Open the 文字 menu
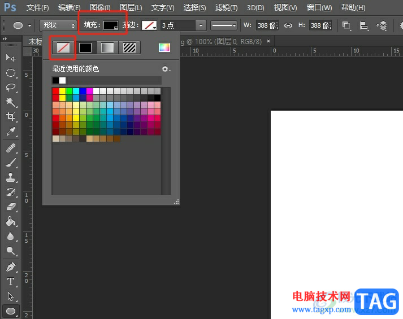 click(163, 8)
